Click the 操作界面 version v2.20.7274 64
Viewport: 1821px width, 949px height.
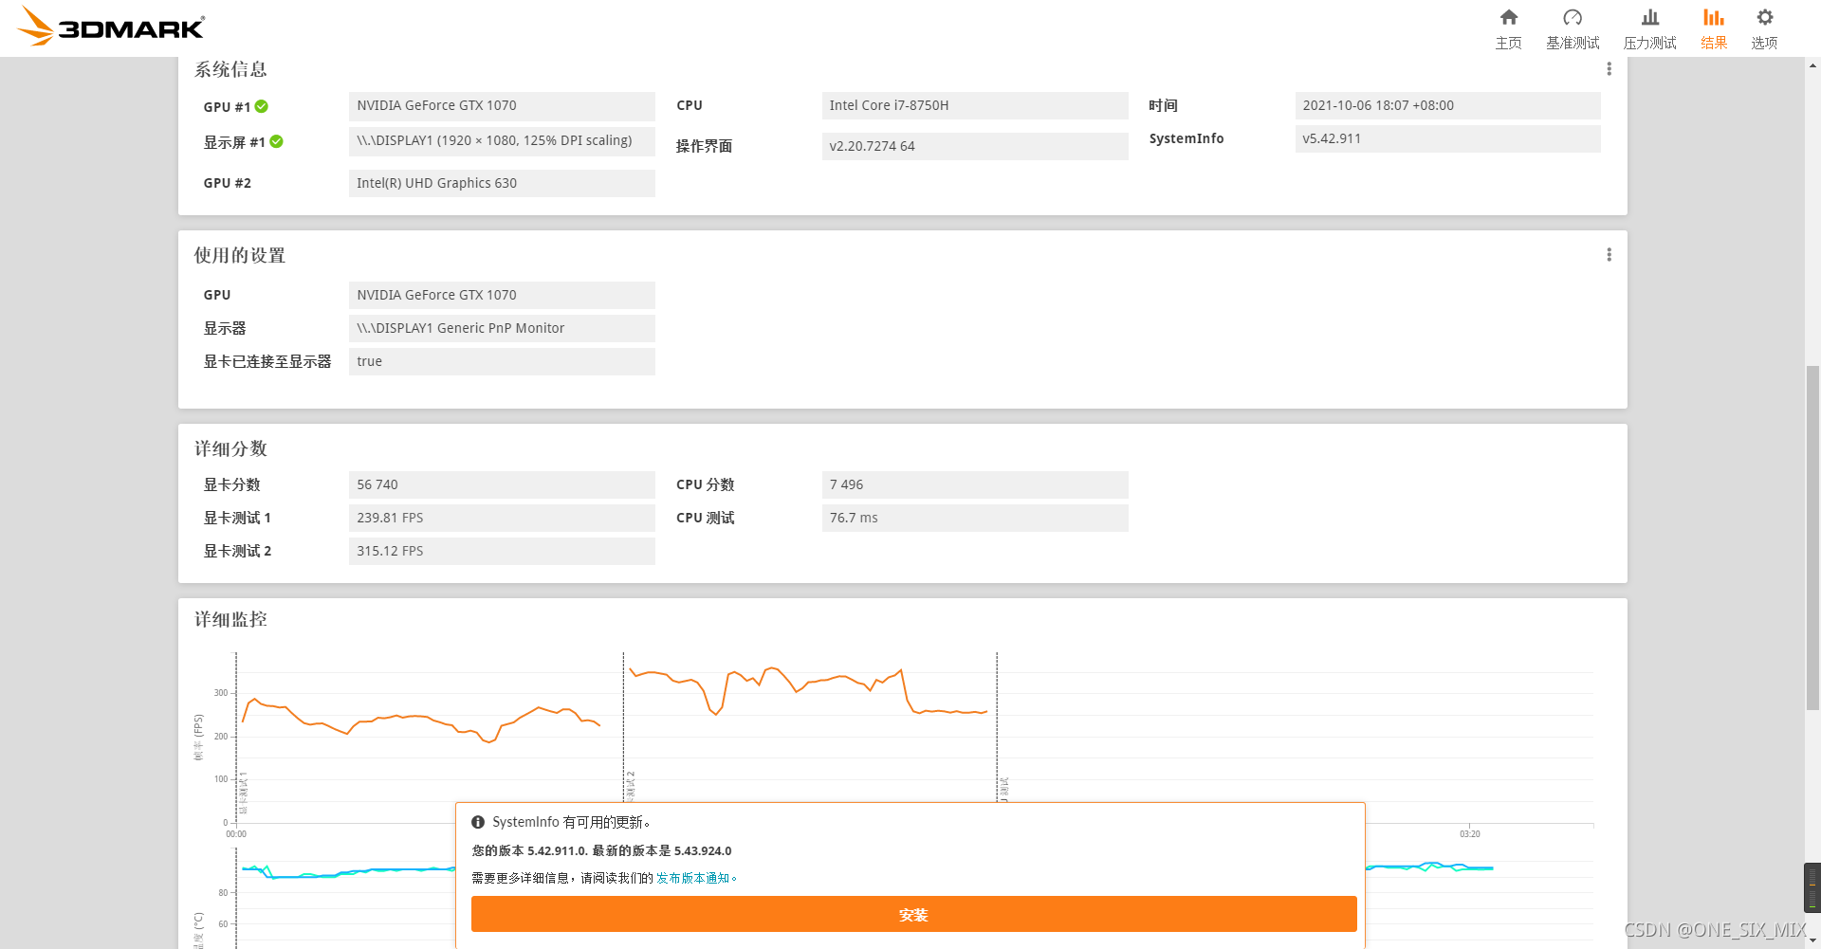click(x=975, y=146)
